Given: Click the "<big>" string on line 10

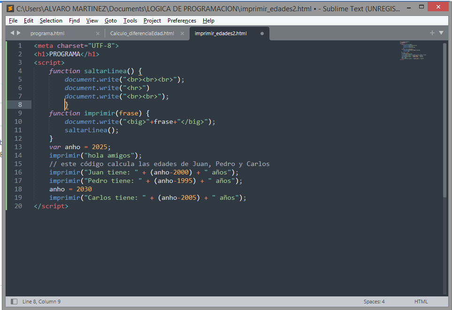Looking at the screenshot, I should [136, 121].
